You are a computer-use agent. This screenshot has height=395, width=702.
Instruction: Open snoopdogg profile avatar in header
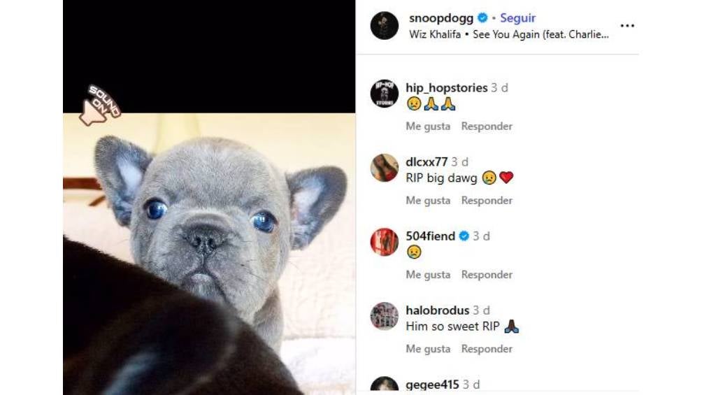pos(384,26)
